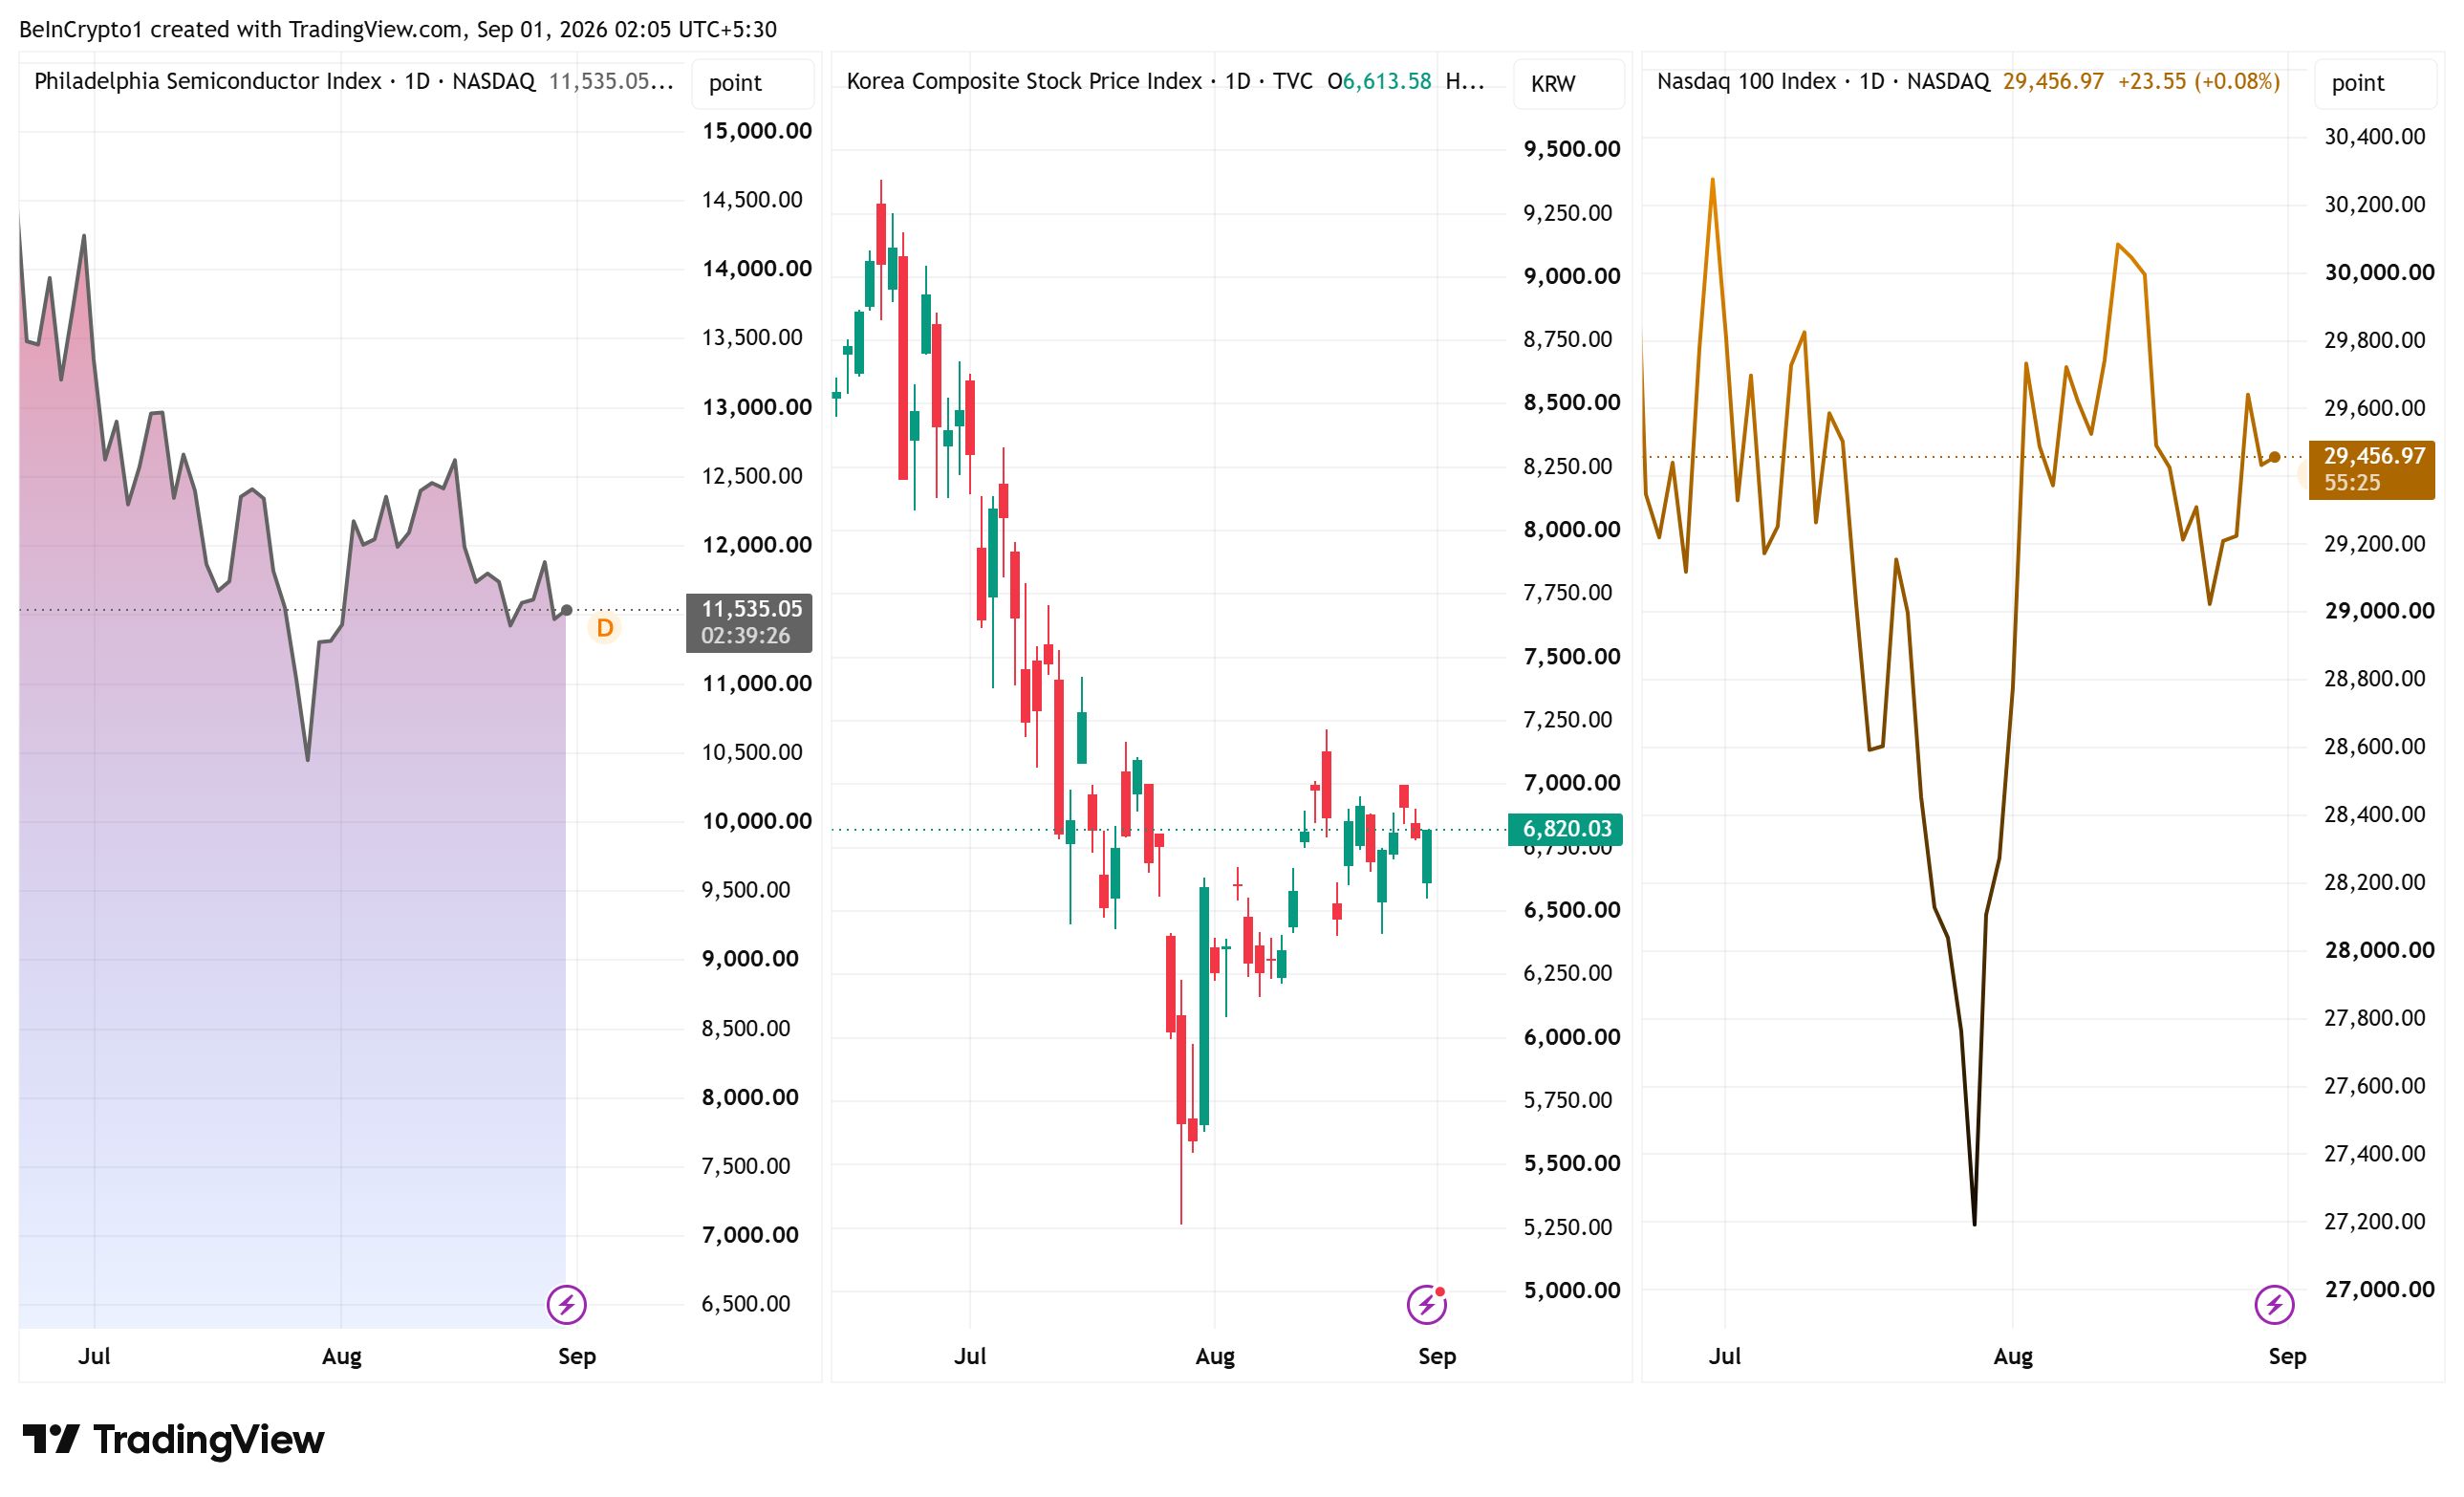Click the lightning icon in Nasdaq 100 chart
Image resolution: width=2464 pixels, height=1497 pixels.
click(x=2274, y=1304)
